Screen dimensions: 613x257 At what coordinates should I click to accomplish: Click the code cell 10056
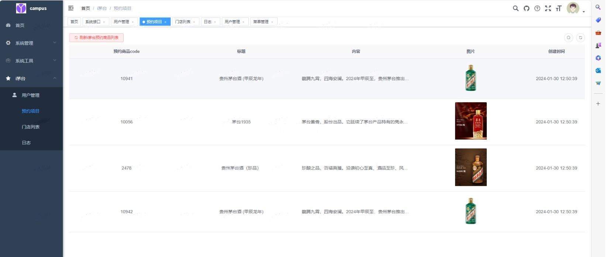127,122
